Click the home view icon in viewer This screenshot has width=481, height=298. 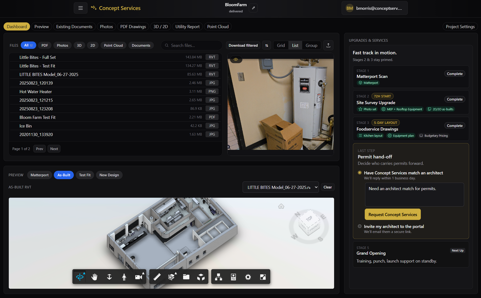[x=281, y=206]
